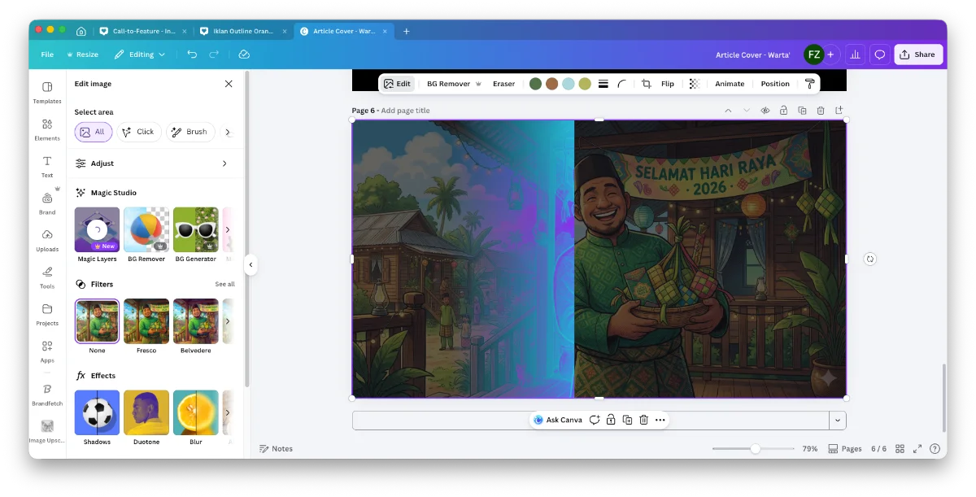Open the Elements panel
976x497 pixels.
point(47,129)
